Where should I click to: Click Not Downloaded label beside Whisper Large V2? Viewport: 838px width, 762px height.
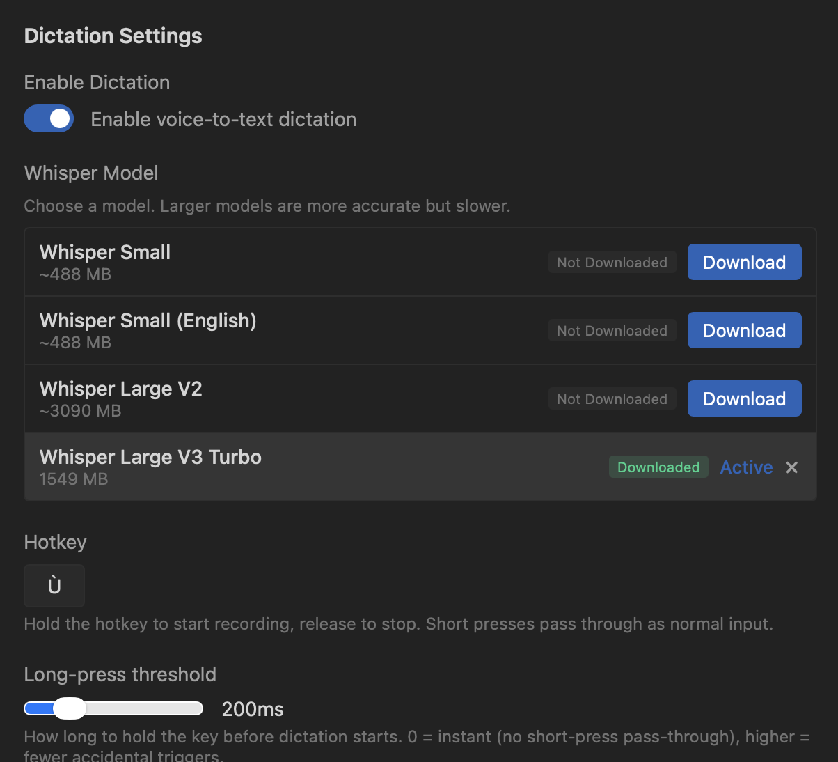pyautogui.click(x=612, y=398)
